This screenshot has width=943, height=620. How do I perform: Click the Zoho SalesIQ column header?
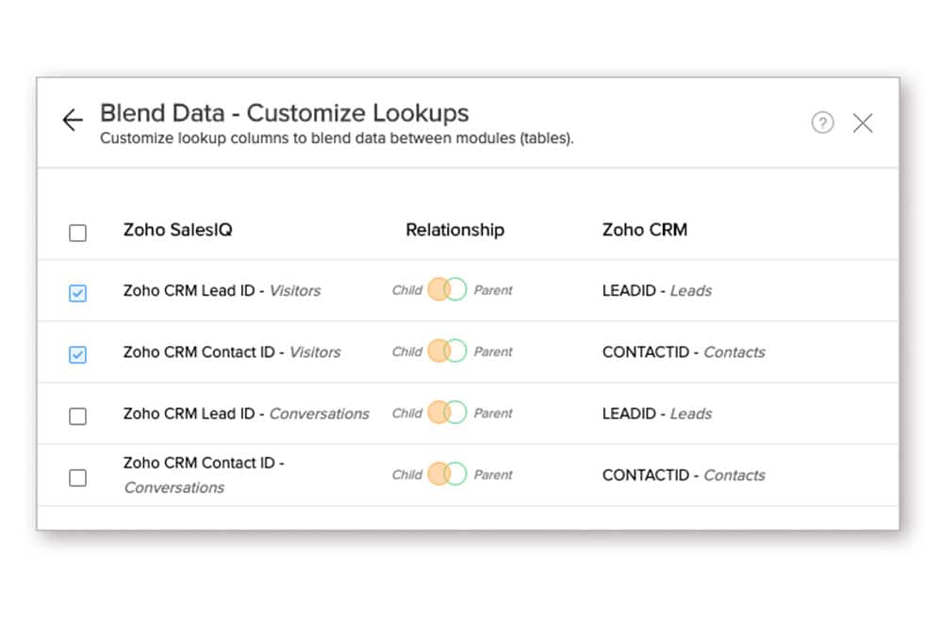coord(177,230)
